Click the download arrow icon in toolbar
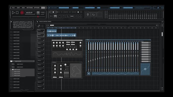The image size is (173, 97). (x=80, y=16)
